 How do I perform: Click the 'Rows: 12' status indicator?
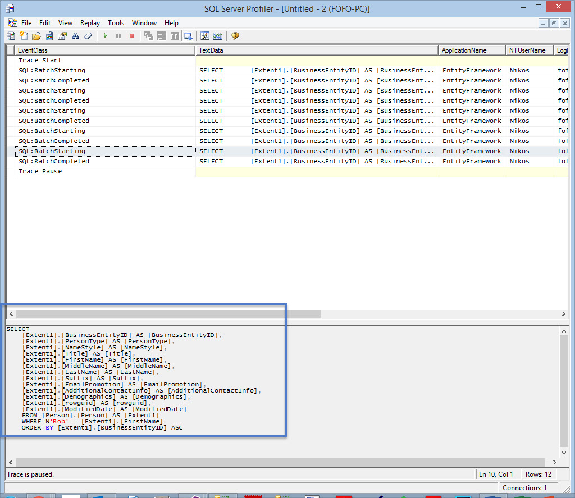[x=539, y=474]
